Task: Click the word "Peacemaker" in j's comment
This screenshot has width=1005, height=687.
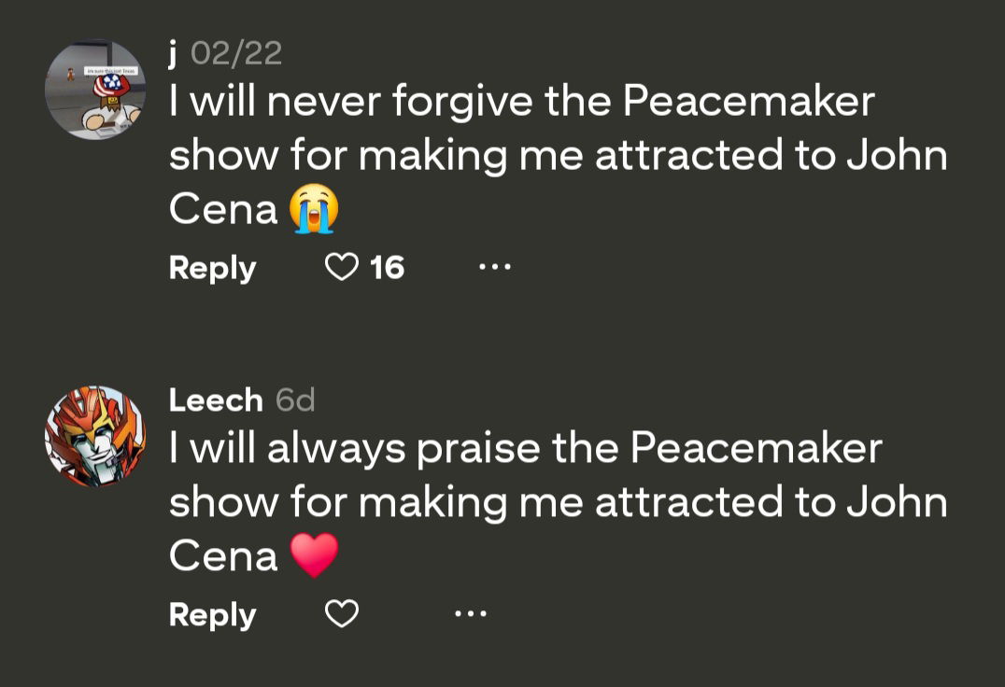Action: point(748,102)
